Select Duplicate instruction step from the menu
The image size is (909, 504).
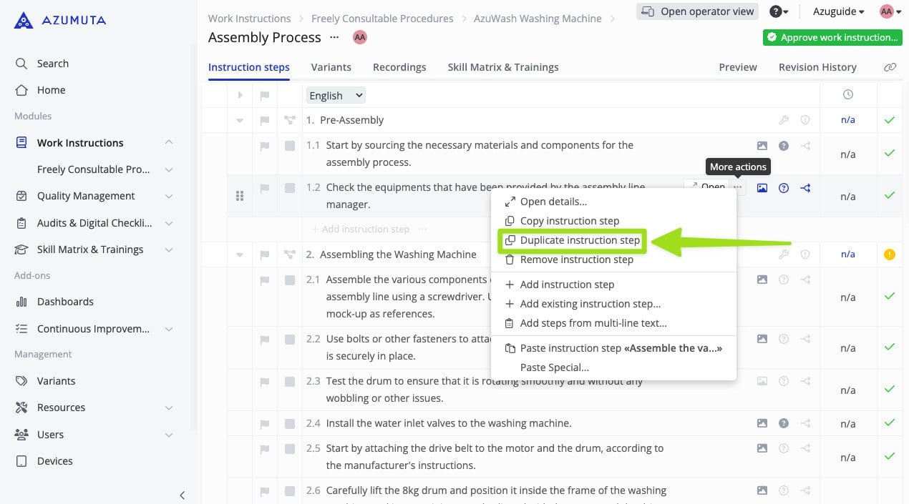(x=580, y=240)
